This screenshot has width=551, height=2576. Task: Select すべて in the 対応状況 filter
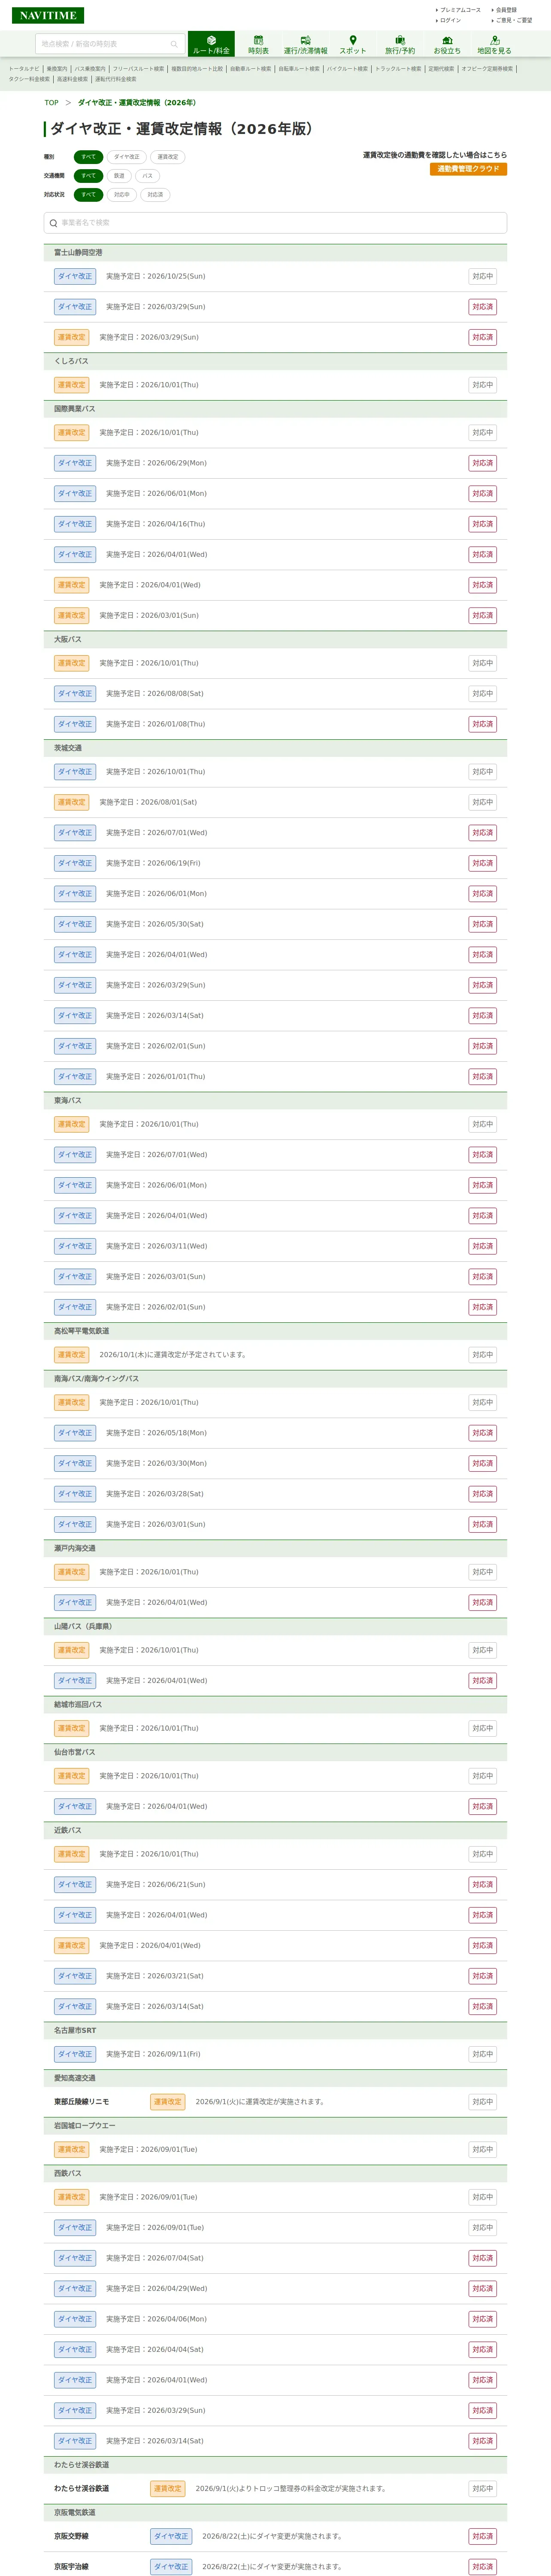click(x=88, y=195)
